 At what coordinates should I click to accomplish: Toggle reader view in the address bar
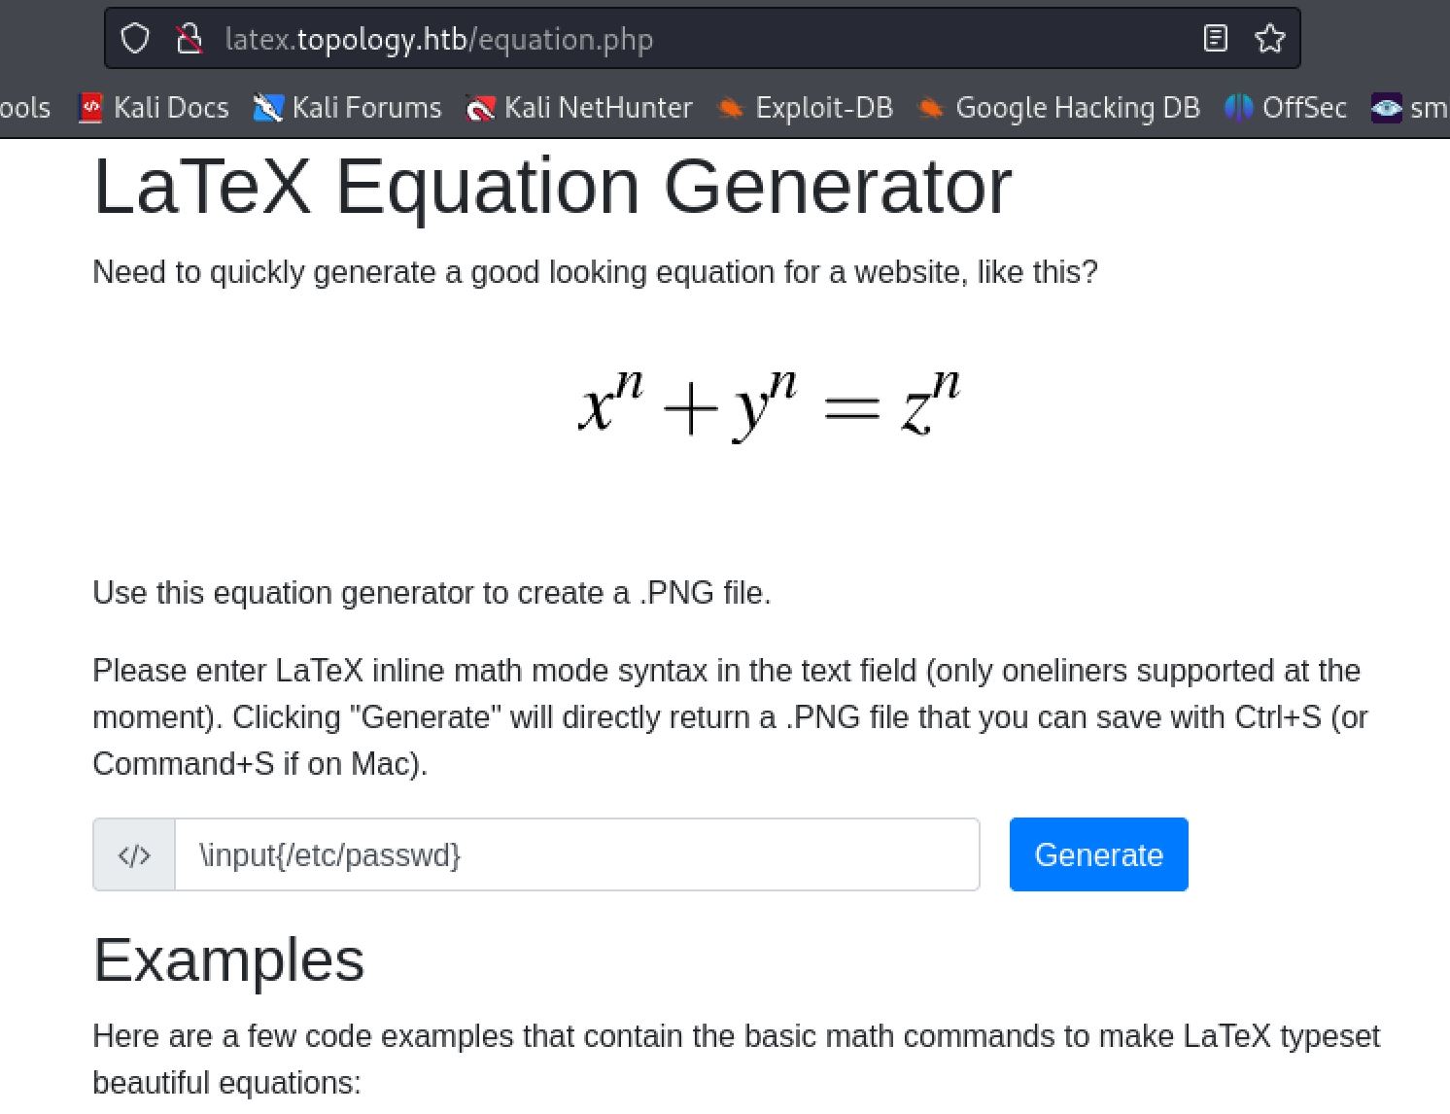click(x=1215, y=39)
